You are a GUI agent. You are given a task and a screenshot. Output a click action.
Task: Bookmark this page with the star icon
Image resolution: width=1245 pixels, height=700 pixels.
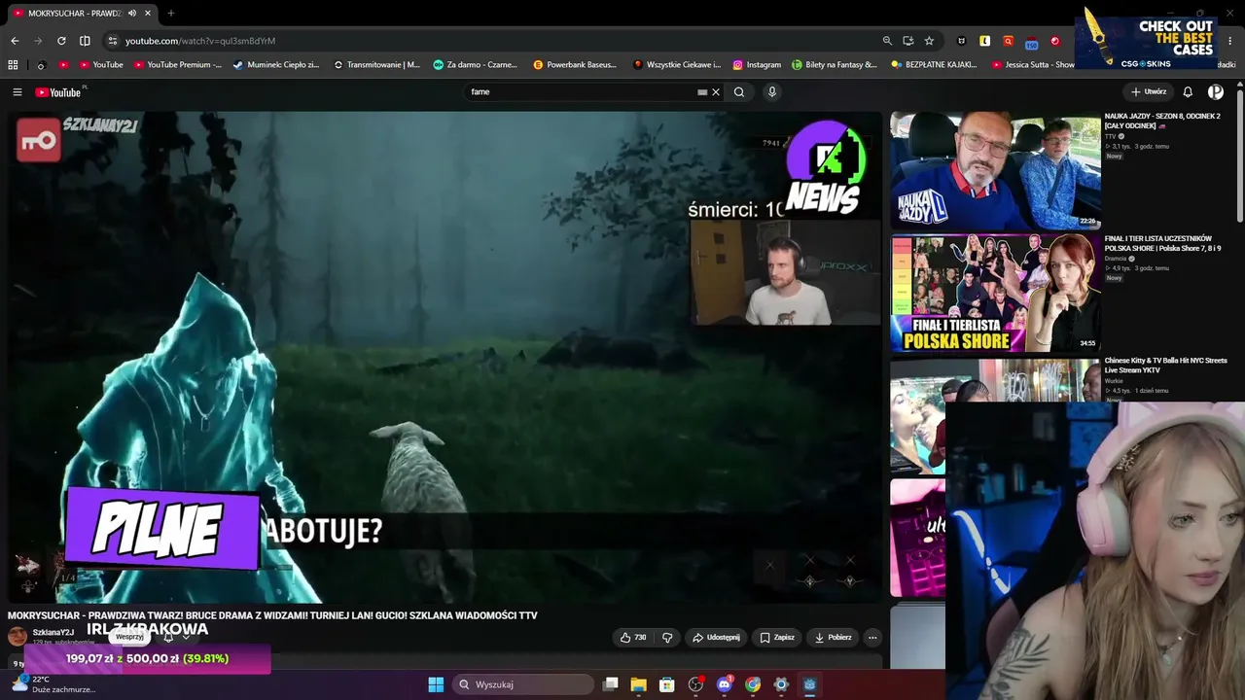point(929,41)
